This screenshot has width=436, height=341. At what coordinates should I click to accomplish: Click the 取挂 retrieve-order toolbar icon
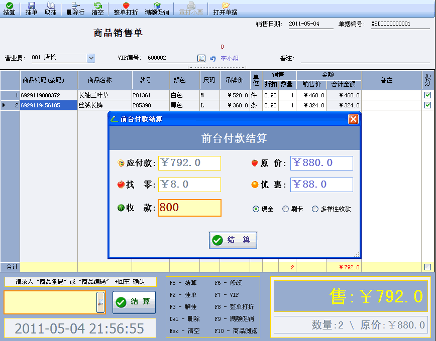point(50,9)
